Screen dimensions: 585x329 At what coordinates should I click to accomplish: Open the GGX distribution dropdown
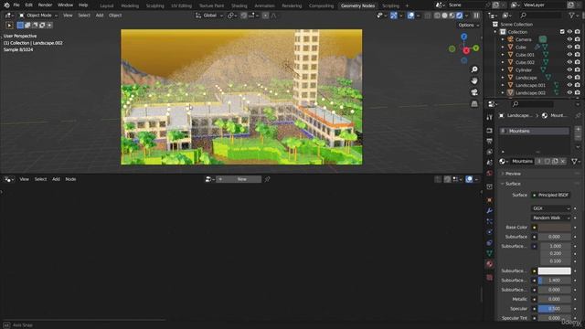[550, 208]
